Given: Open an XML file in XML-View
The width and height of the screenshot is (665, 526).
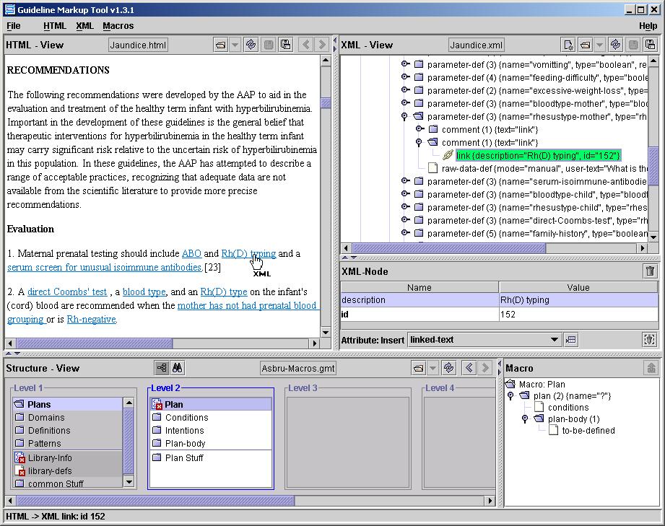Looking at the screenshot, I should tap(586, 45).
